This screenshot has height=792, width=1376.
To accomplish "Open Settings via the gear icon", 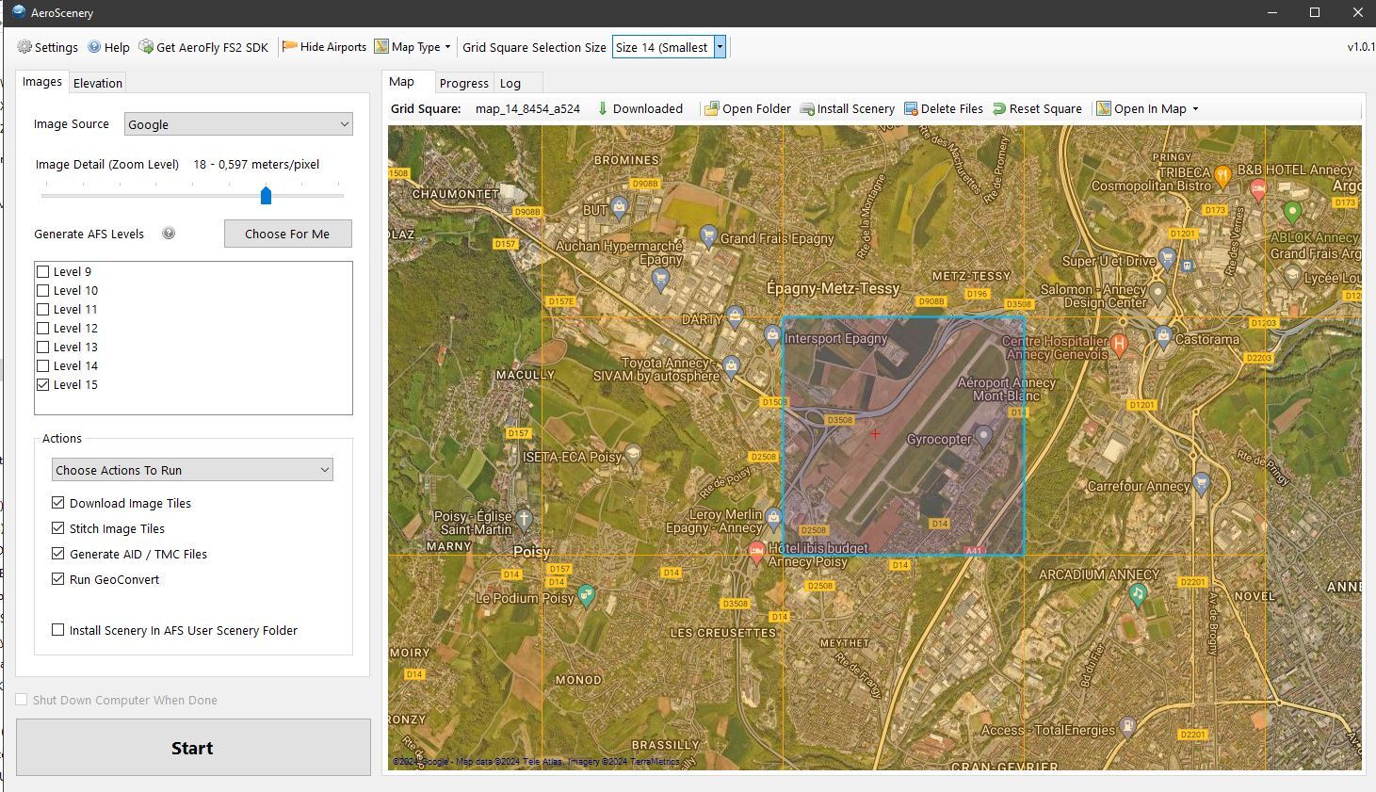I will [24, 47].
